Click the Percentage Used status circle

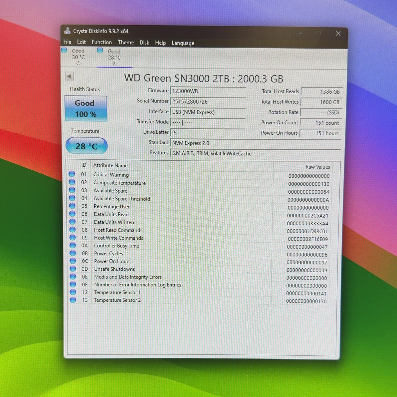click(72, 206)
